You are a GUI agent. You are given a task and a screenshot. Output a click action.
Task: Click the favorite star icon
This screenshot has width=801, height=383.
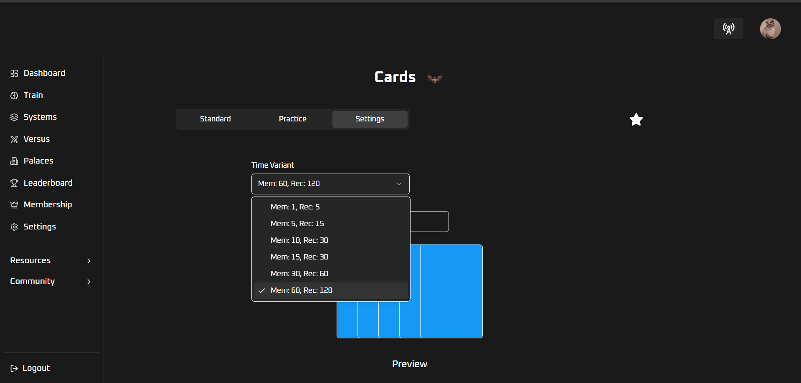click(636, 120)
